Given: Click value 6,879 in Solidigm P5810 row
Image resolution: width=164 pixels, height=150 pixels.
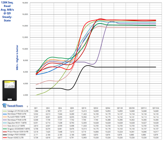Looking at the screenshot, I should tap(156, 135).
